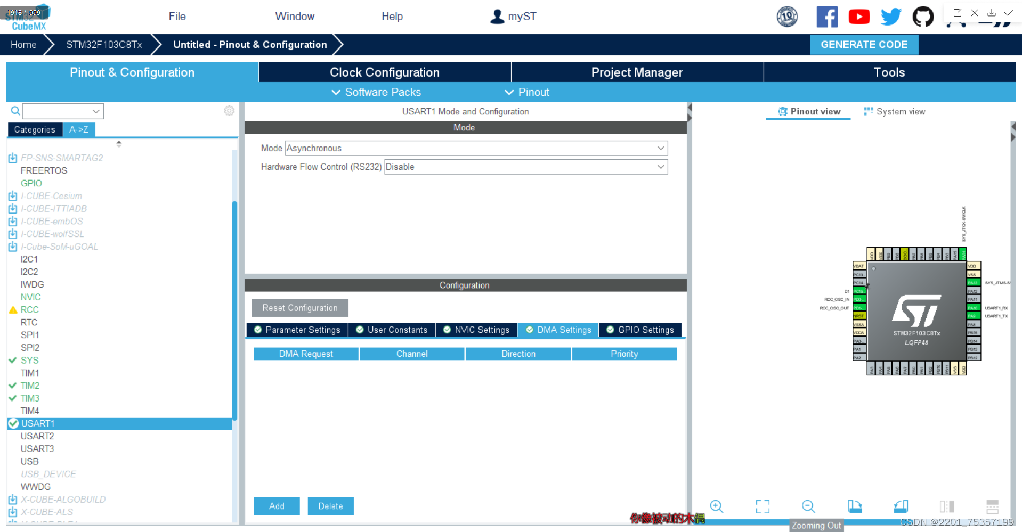Open the YouTube link icon
The height and width of the screenshot is (532, 1022).
point(859,17)
